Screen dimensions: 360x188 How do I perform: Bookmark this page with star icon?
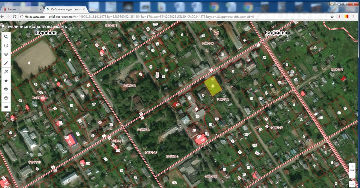pos(332,17)
